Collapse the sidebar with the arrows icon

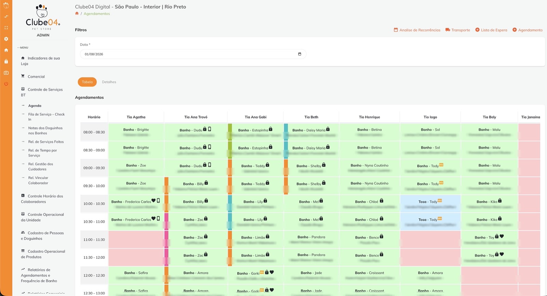[6, 16]
